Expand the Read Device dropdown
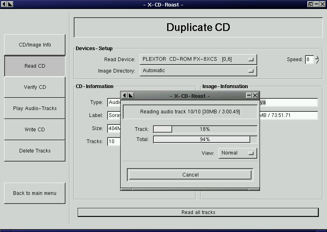 pos(198,59)
